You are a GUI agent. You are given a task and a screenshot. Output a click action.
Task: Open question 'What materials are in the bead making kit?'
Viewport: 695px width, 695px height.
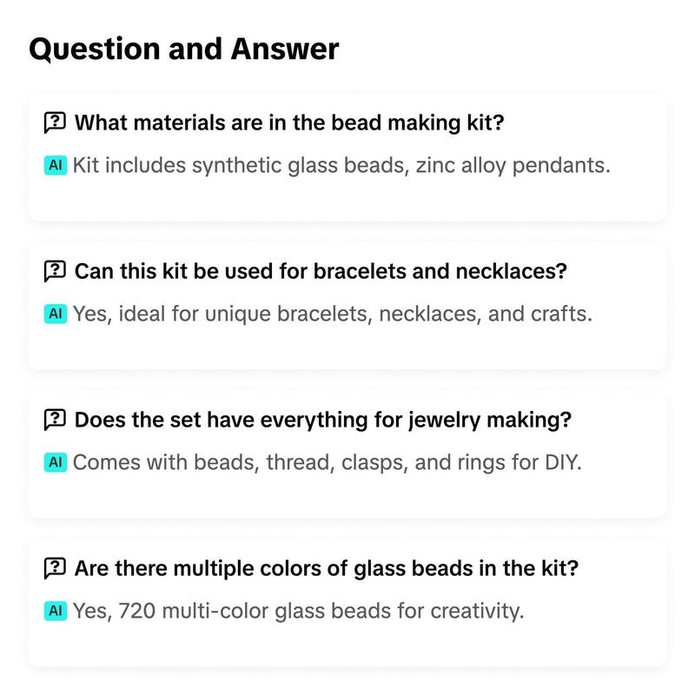289,122
